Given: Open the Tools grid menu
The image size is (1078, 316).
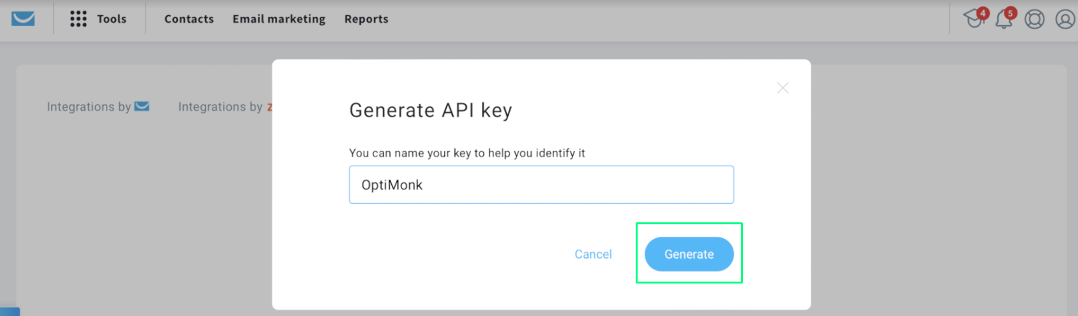Looking at the screenshot, I should click(98, 19).
